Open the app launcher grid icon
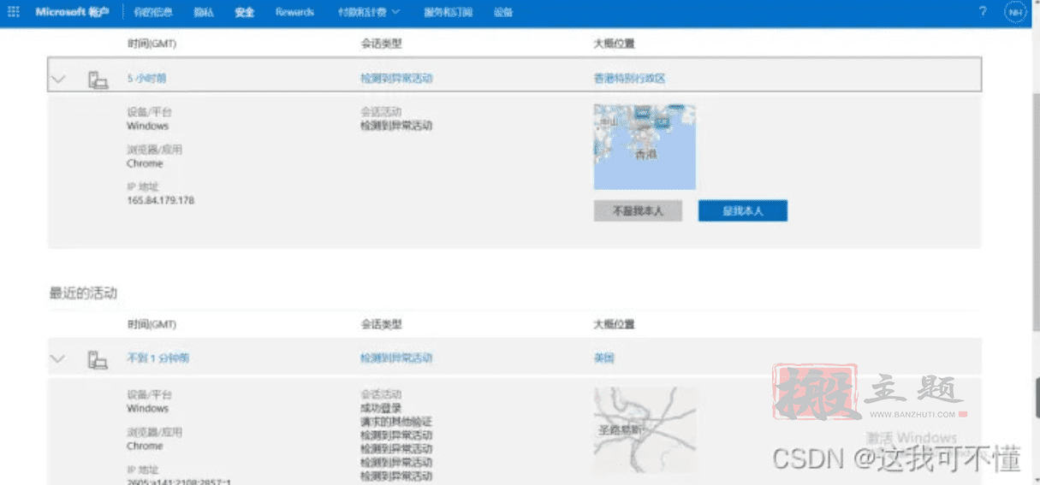 coord(14,12)
